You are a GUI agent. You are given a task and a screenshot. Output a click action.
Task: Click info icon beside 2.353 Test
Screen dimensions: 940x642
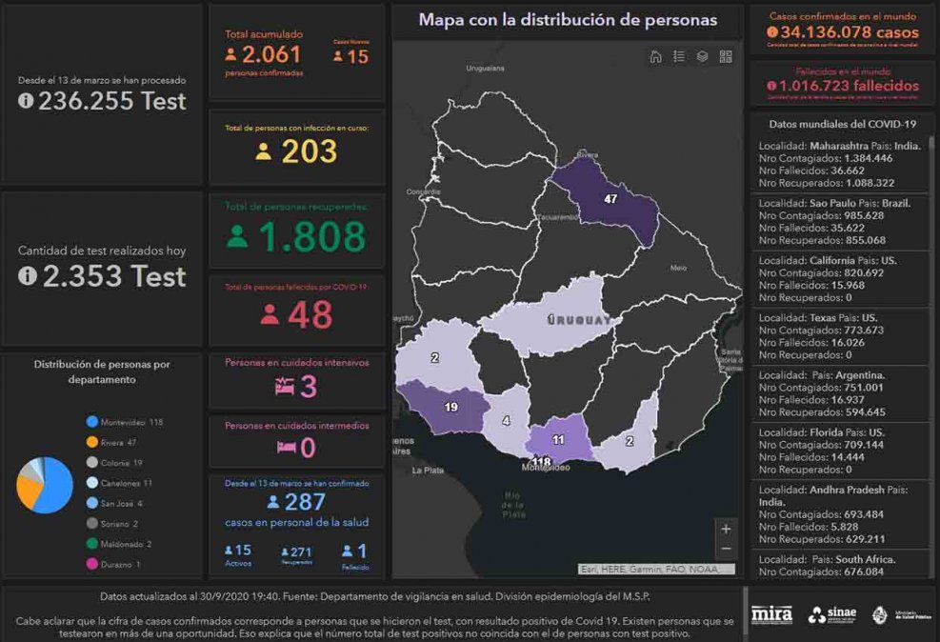(x=27, y=276)
